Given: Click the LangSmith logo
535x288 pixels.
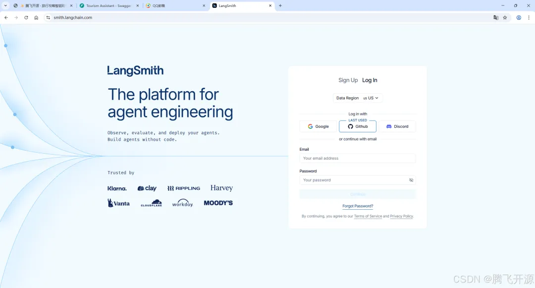Looking at the screenshot, I should [135, 70].
